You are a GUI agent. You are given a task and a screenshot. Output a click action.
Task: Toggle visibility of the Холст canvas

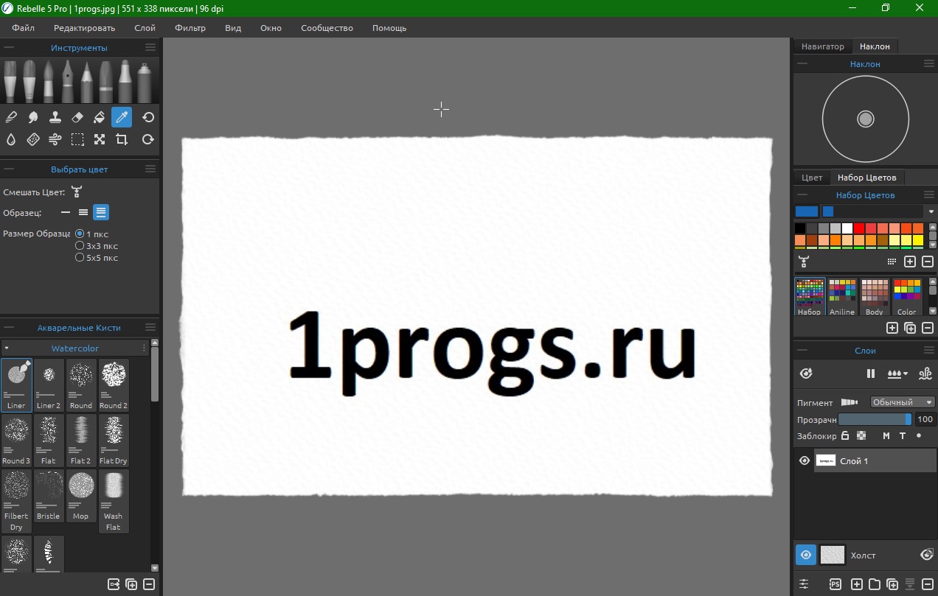point(806,555)
